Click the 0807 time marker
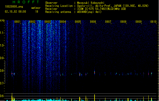This screenshot has width=159, height=101. (108, 22)
